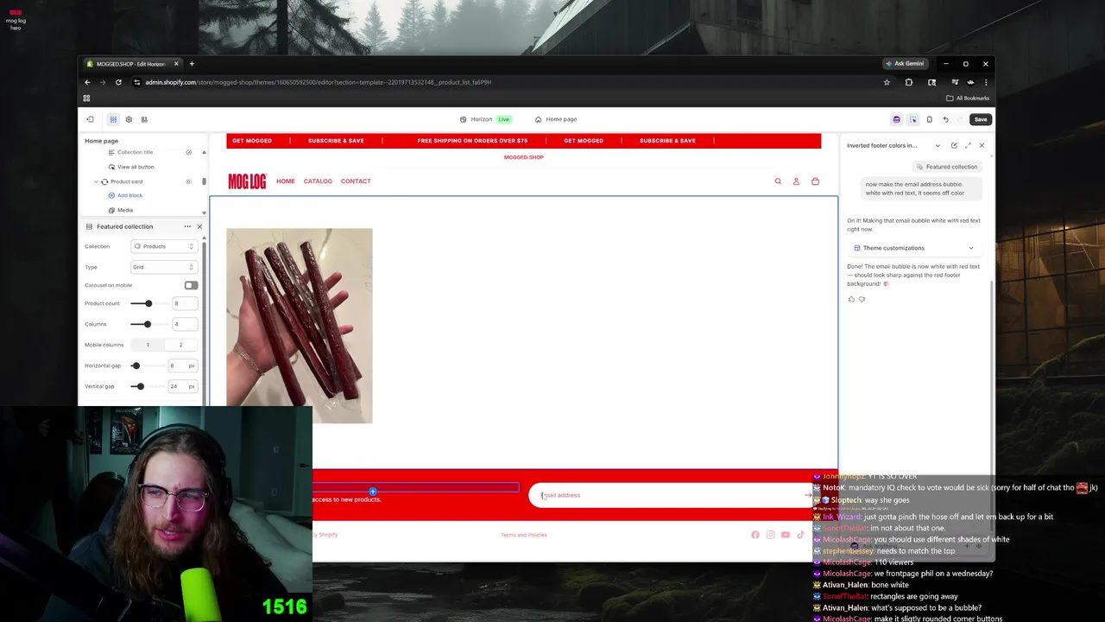Image resolution: width=1105 pixels, height=622 pixels.
Task: Open the storefront cart icon
Action: tap(815, 181)
